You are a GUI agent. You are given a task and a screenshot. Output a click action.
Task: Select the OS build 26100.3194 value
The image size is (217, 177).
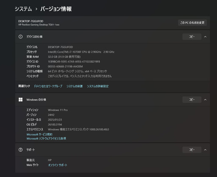55,125
